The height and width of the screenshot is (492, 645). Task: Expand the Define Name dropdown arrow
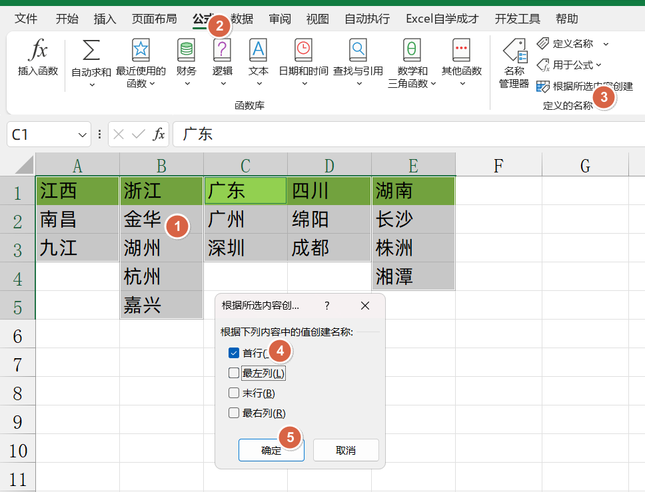click(606, 44)
